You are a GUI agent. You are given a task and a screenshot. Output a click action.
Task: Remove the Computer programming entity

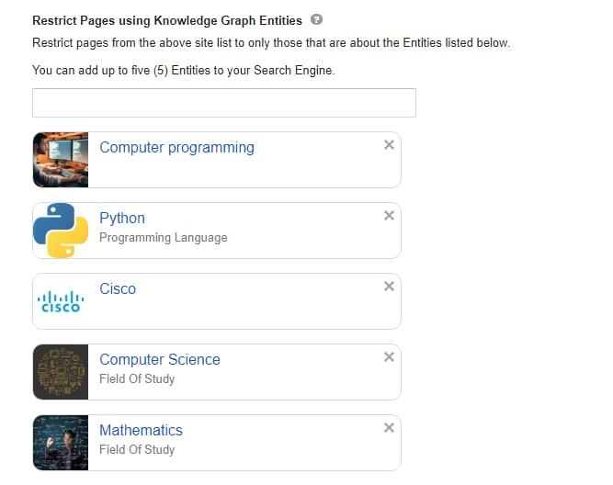[x=389, y=144]
